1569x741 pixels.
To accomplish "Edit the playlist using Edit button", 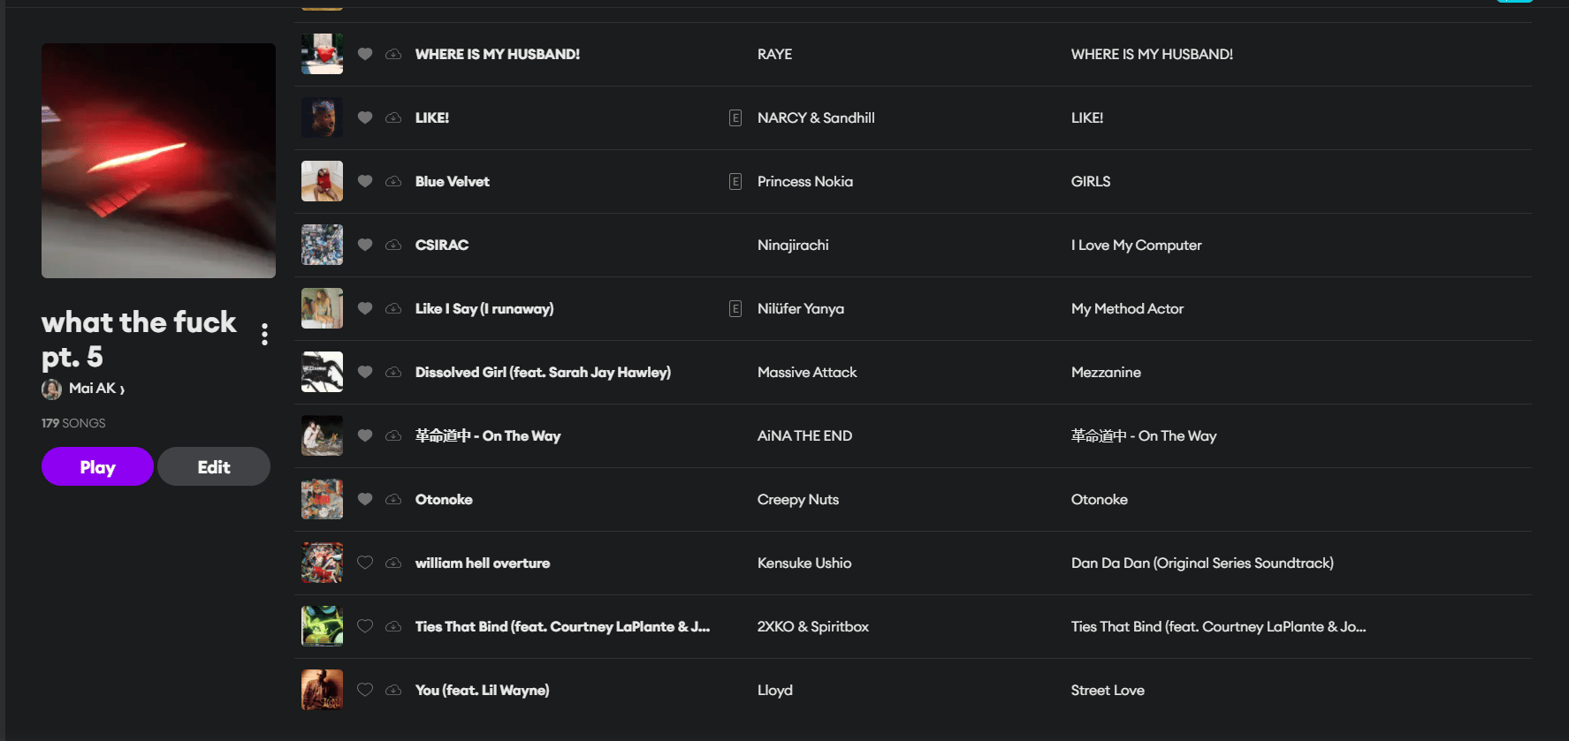I will (x=214, y=466).
